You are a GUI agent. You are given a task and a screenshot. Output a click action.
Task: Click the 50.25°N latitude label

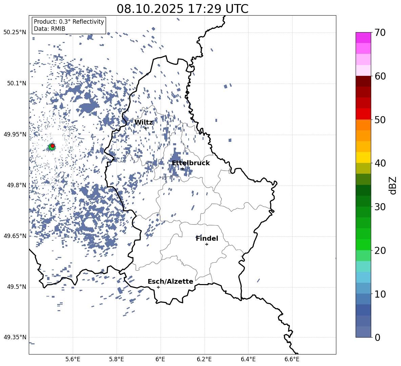click(x=15, y=33)
